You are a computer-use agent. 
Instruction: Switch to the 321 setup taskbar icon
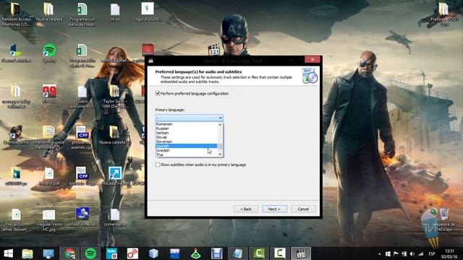[x=301, y=253]
